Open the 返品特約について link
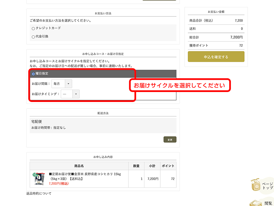 tap(39, 194)
